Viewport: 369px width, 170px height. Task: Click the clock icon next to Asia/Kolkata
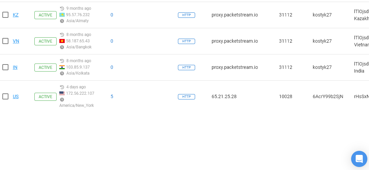click(x=62, y=73)
